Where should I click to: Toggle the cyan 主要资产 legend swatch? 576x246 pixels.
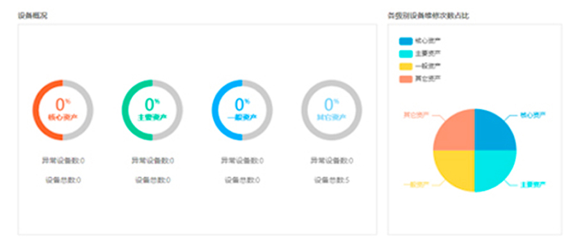406,54
